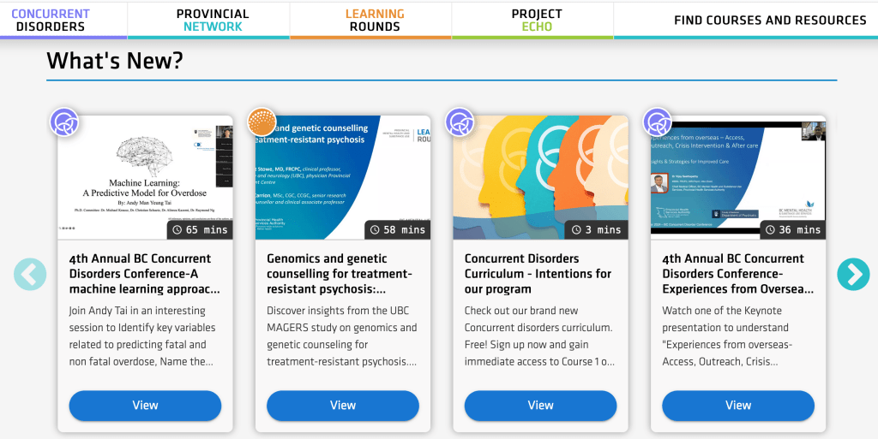Click the 3 mins duration badge
This screenshot has height=439, width=878.
coord(596,229)
